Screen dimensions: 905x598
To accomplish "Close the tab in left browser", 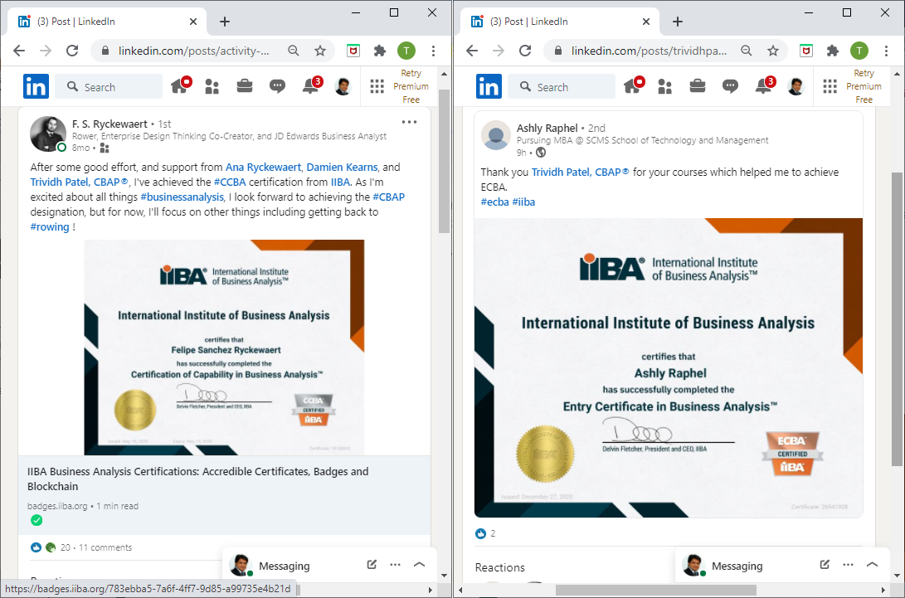I will coord(193,22).
